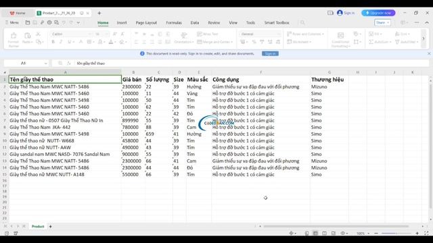The height and width of the screenshot is (243, 433).
Task: Open the Conditional Formatting dropdown
Action: point(340,44)
